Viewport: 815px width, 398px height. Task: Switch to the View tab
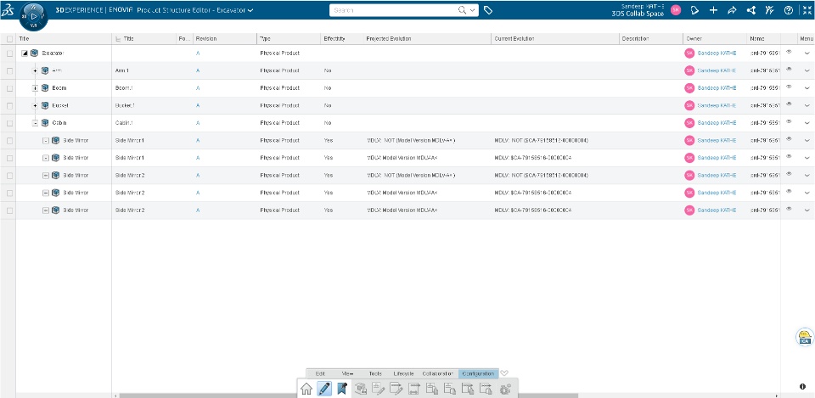(x=348, y=373)
